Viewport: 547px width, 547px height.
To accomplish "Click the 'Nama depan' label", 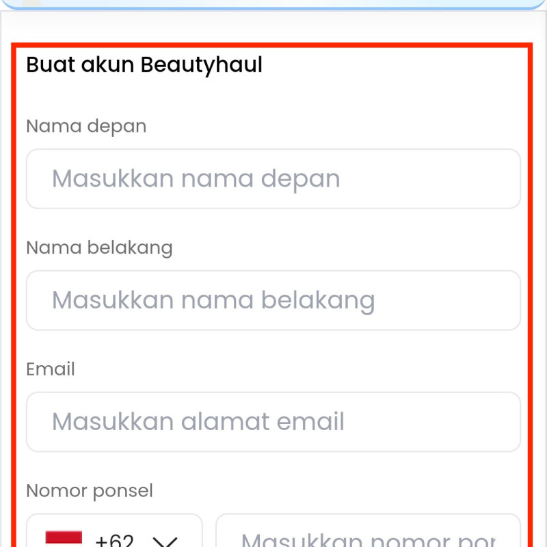I will [x=85, y=126].
